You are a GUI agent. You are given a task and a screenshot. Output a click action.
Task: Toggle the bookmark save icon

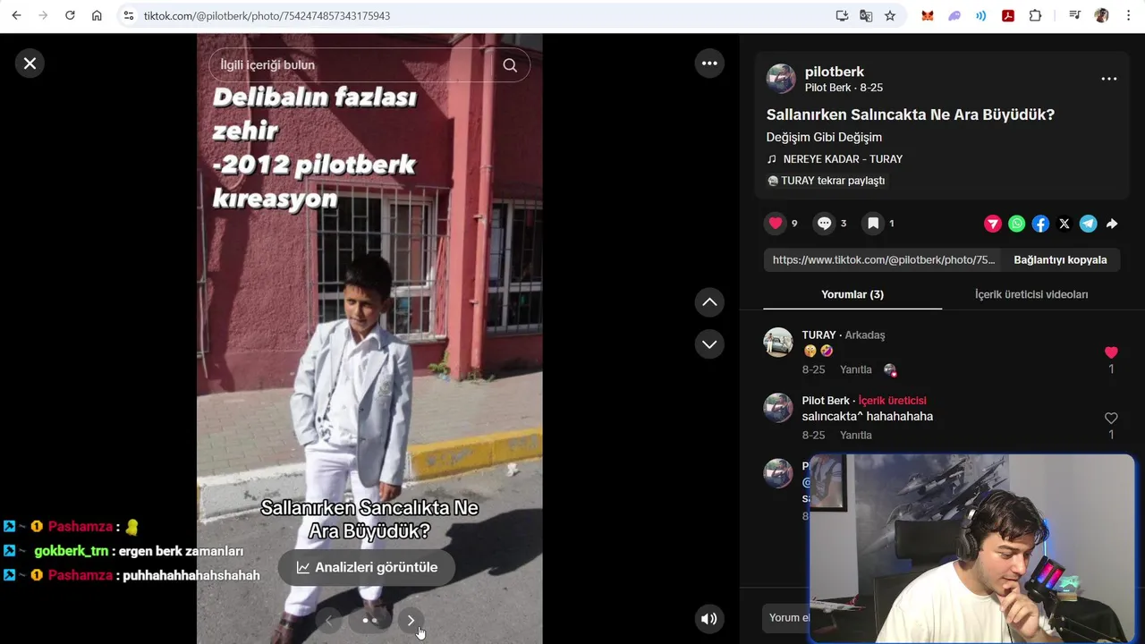[873, 224]
